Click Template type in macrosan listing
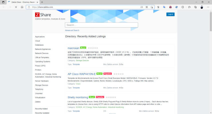The width and height of the screenshot is (212, 114). click(76, 64)
